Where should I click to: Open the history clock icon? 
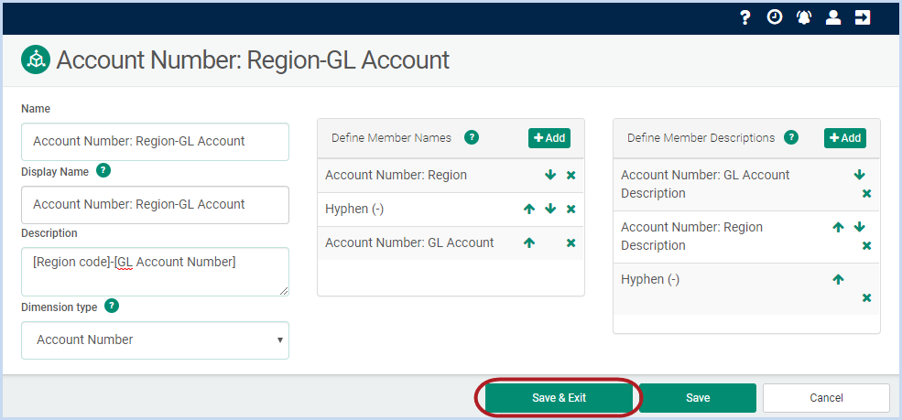(775, 17)
